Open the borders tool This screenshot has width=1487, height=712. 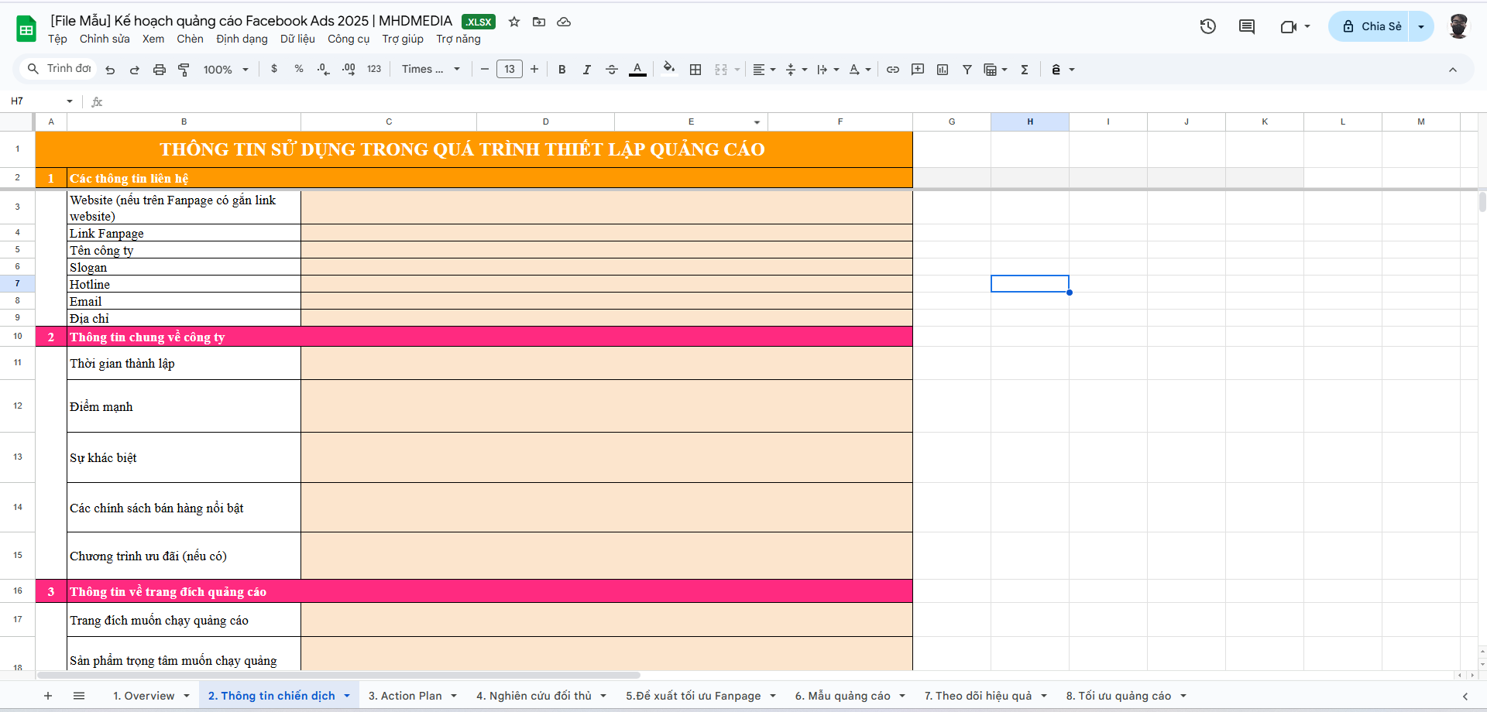695,70
